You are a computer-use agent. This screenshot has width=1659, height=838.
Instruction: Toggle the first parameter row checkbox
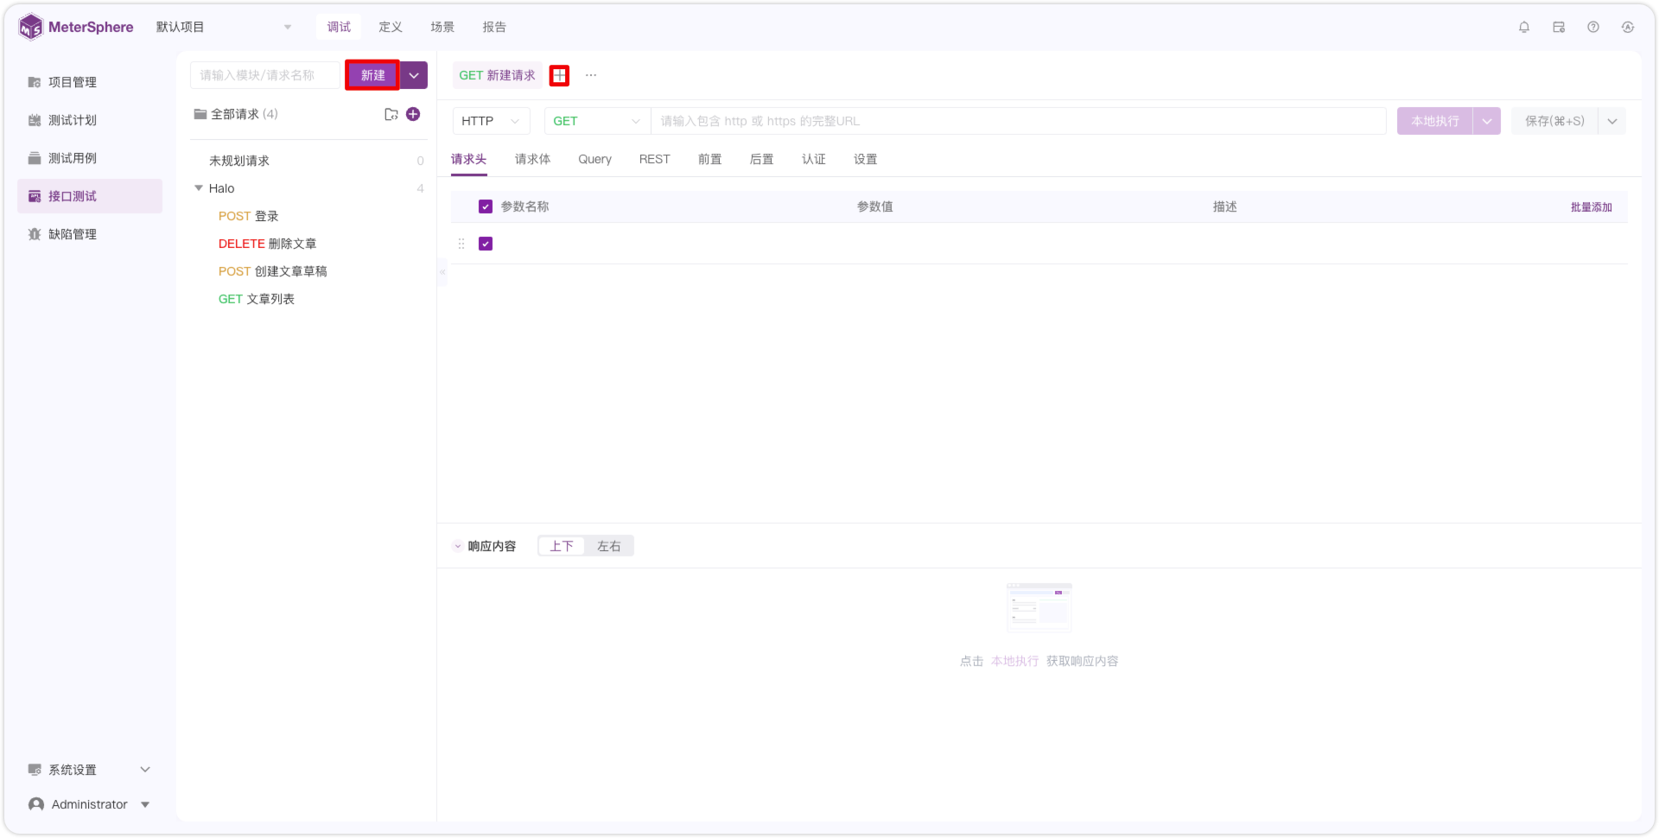[486, 244]
